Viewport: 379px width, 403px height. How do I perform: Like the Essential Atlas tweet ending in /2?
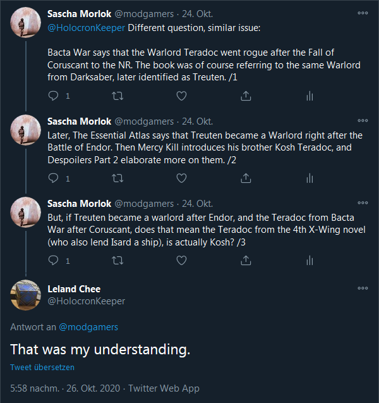coord(181,178)
